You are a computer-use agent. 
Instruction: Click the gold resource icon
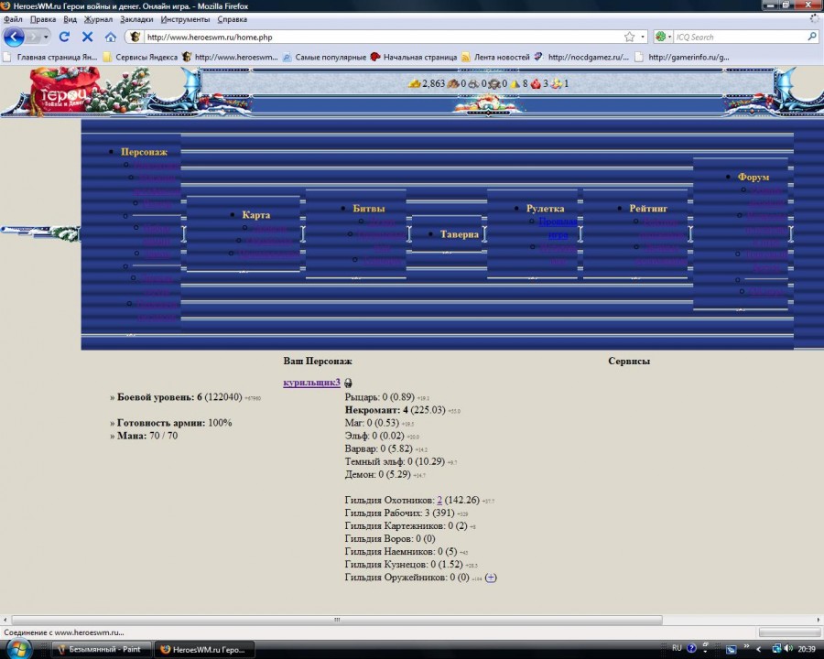pos(415,83)
